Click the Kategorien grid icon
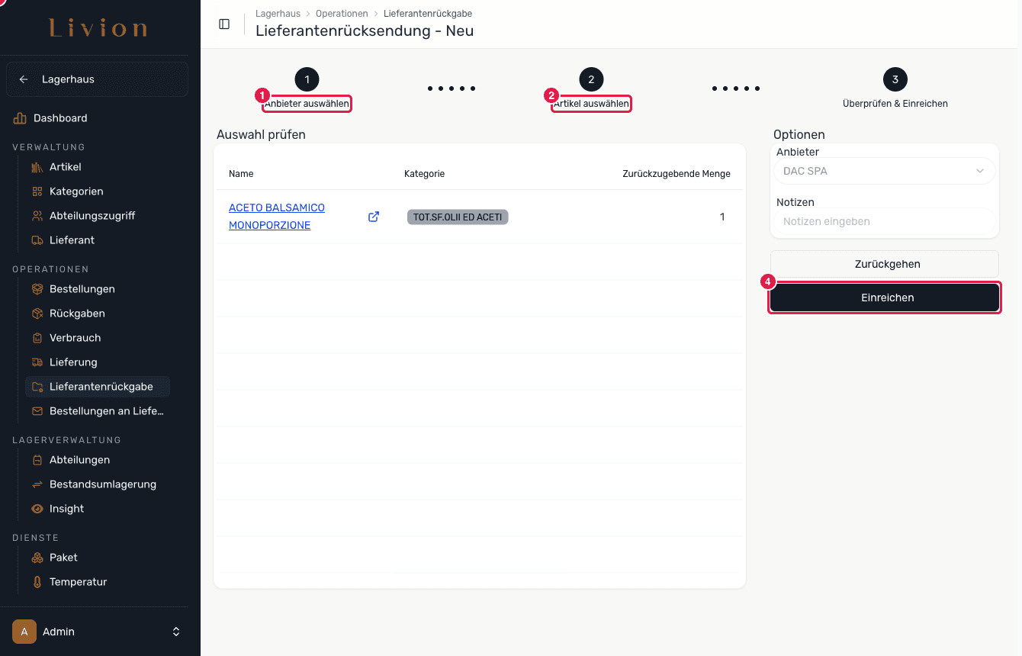The width and height of the screenshot is (1022, 656). tap(37, 191)
